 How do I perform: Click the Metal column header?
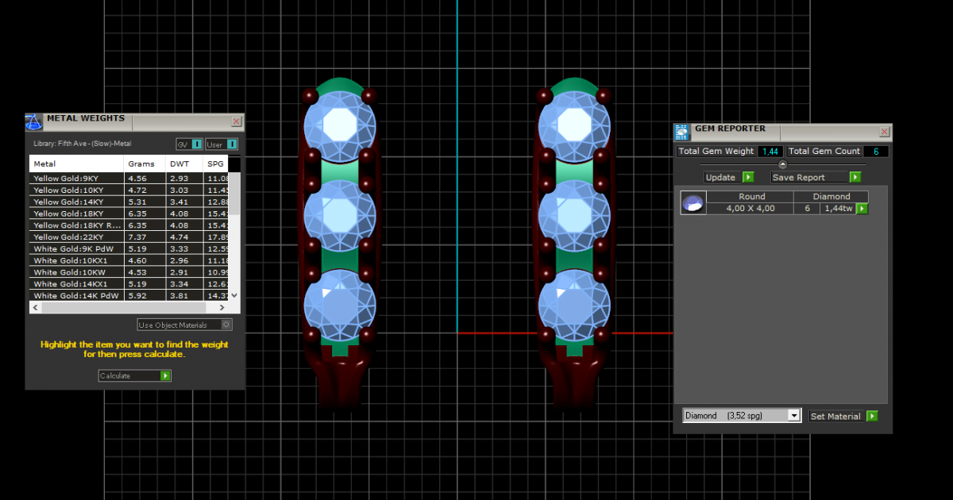[x=77, y=163]
